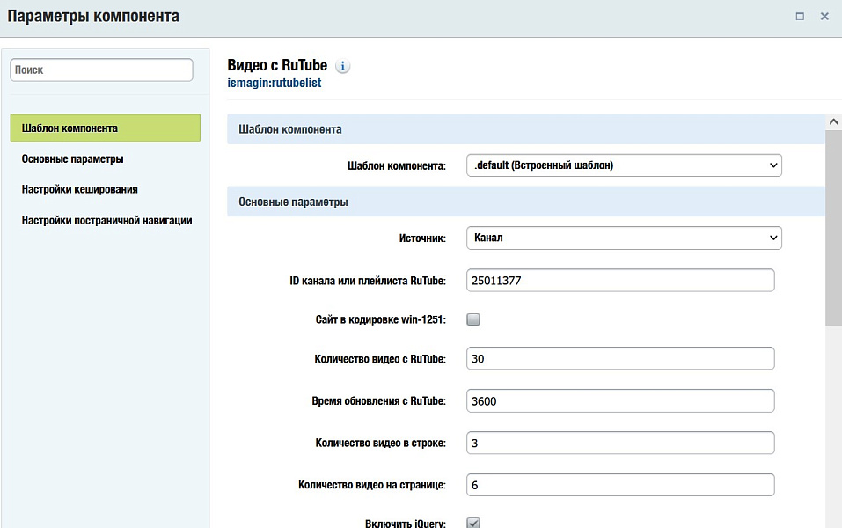Uncheck the Включить jQuery checkbox
The image size is (842, 528).
pyautogui.click(x=473, y=523)
